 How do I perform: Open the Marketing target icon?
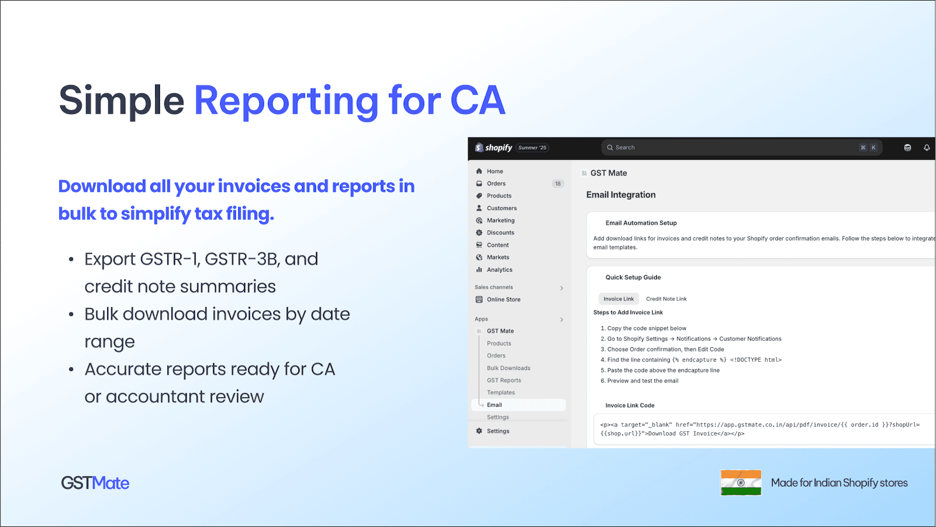[479, 221]
